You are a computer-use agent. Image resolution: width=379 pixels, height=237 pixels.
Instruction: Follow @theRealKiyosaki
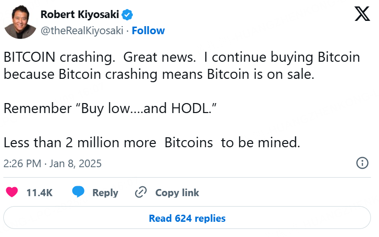(148, 31)
